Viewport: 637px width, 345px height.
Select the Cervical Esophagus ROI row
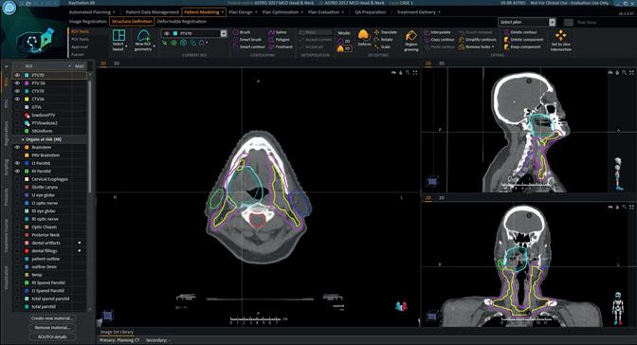point(50,179)
